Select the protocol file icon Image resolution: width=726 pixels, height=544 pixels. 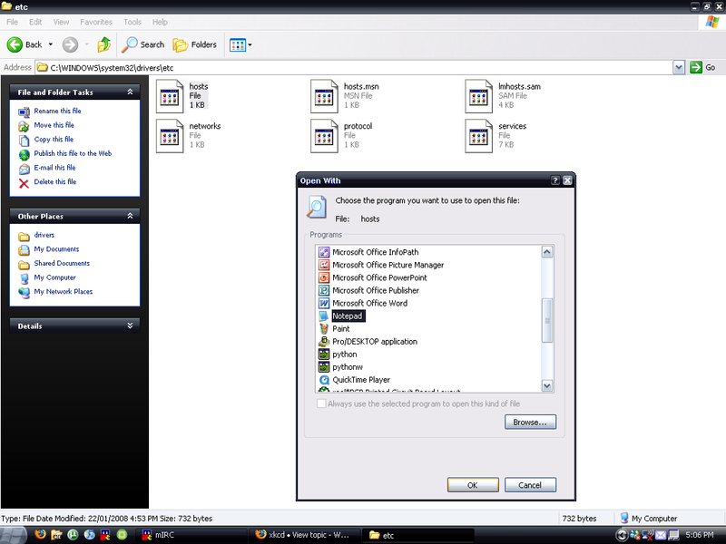pyautogui.click(x=324, y=136)
